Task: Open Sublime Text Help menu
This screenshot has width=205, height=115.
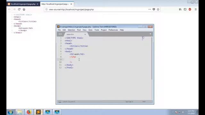Action: pyautogui.click(x=122, y=30)
